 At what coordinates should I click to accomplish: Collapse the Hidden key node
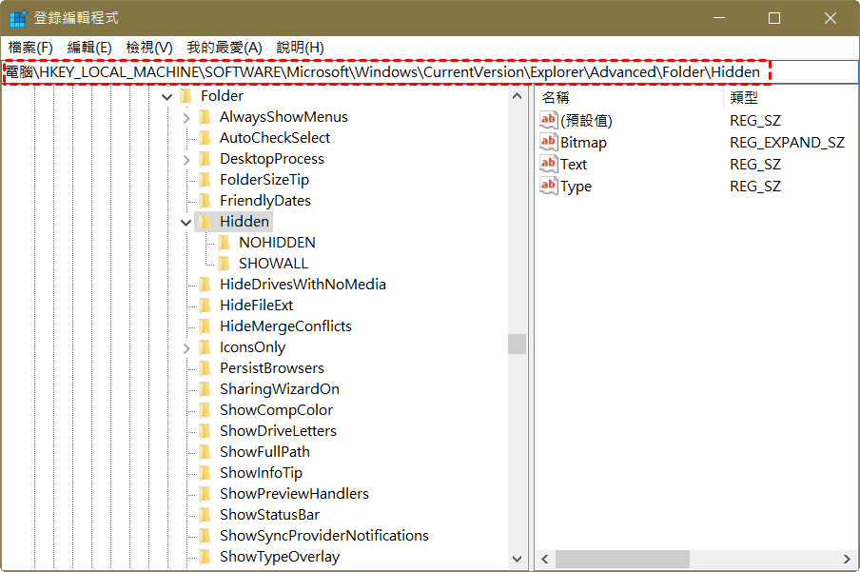click(186, 223)
